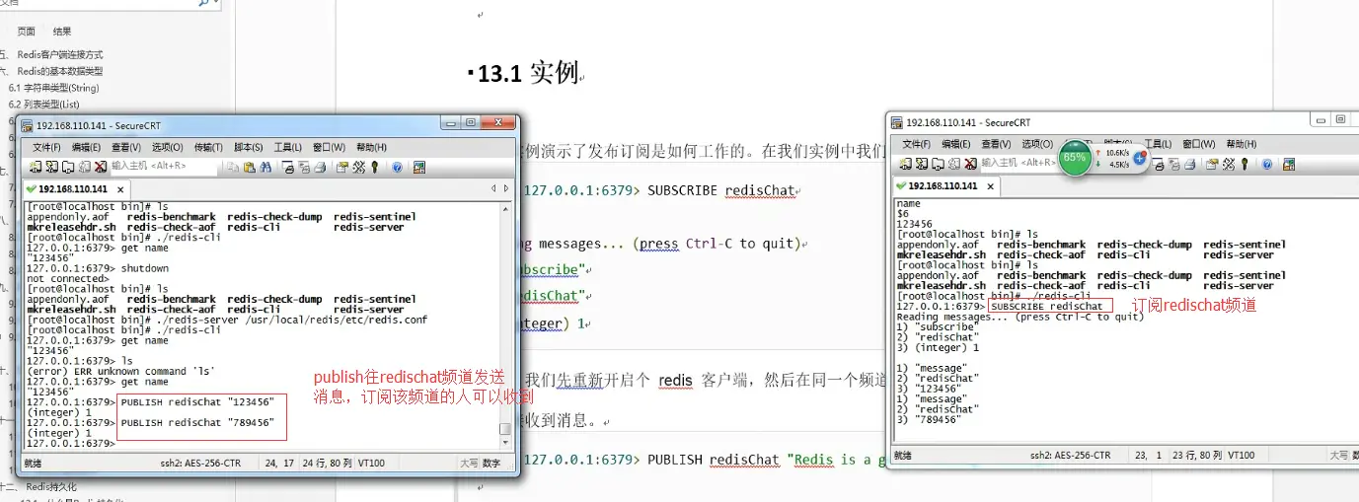Close 192.168.110.141 tab in PUBLISH-session window
The image size is (1359, 502).
[120, 189]
